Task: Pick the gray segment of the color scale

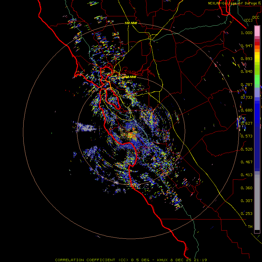Action: pyautogui.click(x=257, y=202)
